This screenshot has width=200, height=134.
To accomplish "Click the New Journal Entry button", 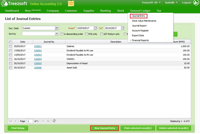I will click(105, 128).
